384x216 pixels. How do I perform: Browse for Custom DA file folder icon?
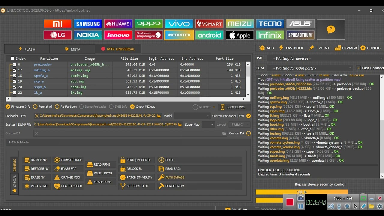point(224,133)
